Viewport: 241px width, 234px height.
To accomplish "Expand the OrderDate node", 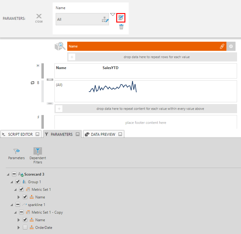I will [x=19, y=228].
